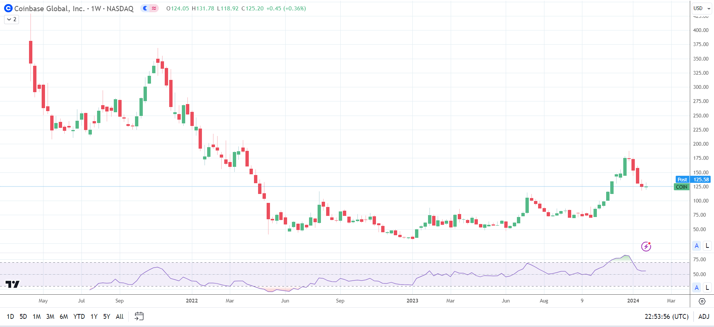The image size is (714, 327).
Task: Click the 2022 label on the time axis
Action: click(x=192, y=301)
